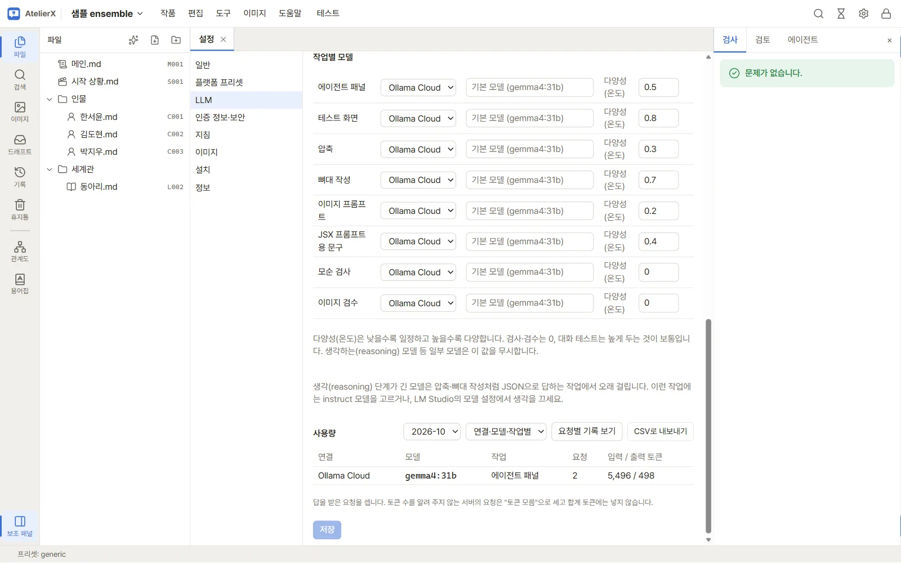Image resolution: width=901 pixels, height=563 pixels.
Task: Open provider dropdown for 에이전트 패널
Action: click(418, 87)
